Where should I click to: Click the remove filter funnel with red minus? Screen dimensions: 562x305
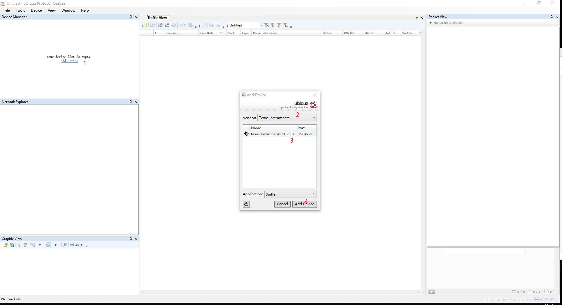286,25
